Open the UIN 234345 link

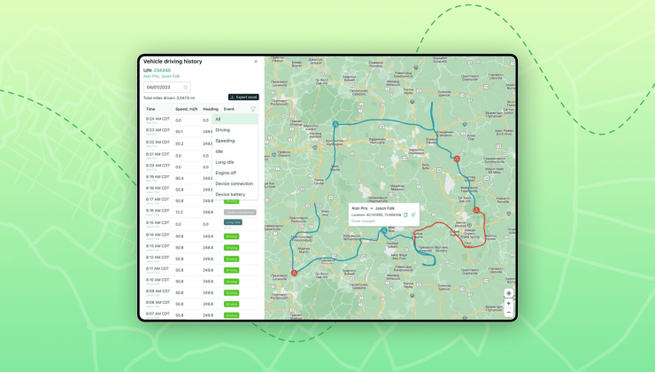(x=162, y=70)
